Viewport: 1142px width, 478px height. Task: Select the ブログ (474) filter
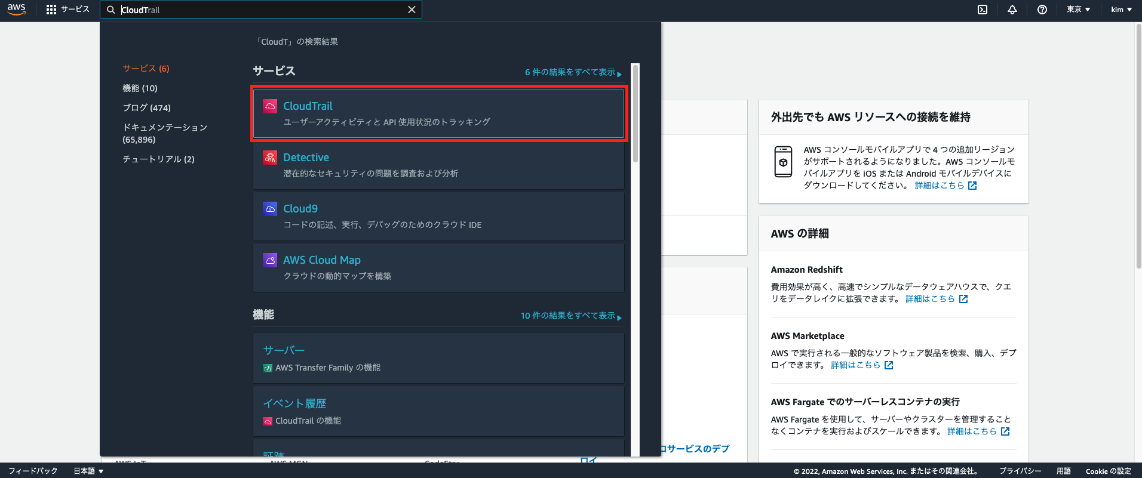pyautogui.click(x=146, y=108)
